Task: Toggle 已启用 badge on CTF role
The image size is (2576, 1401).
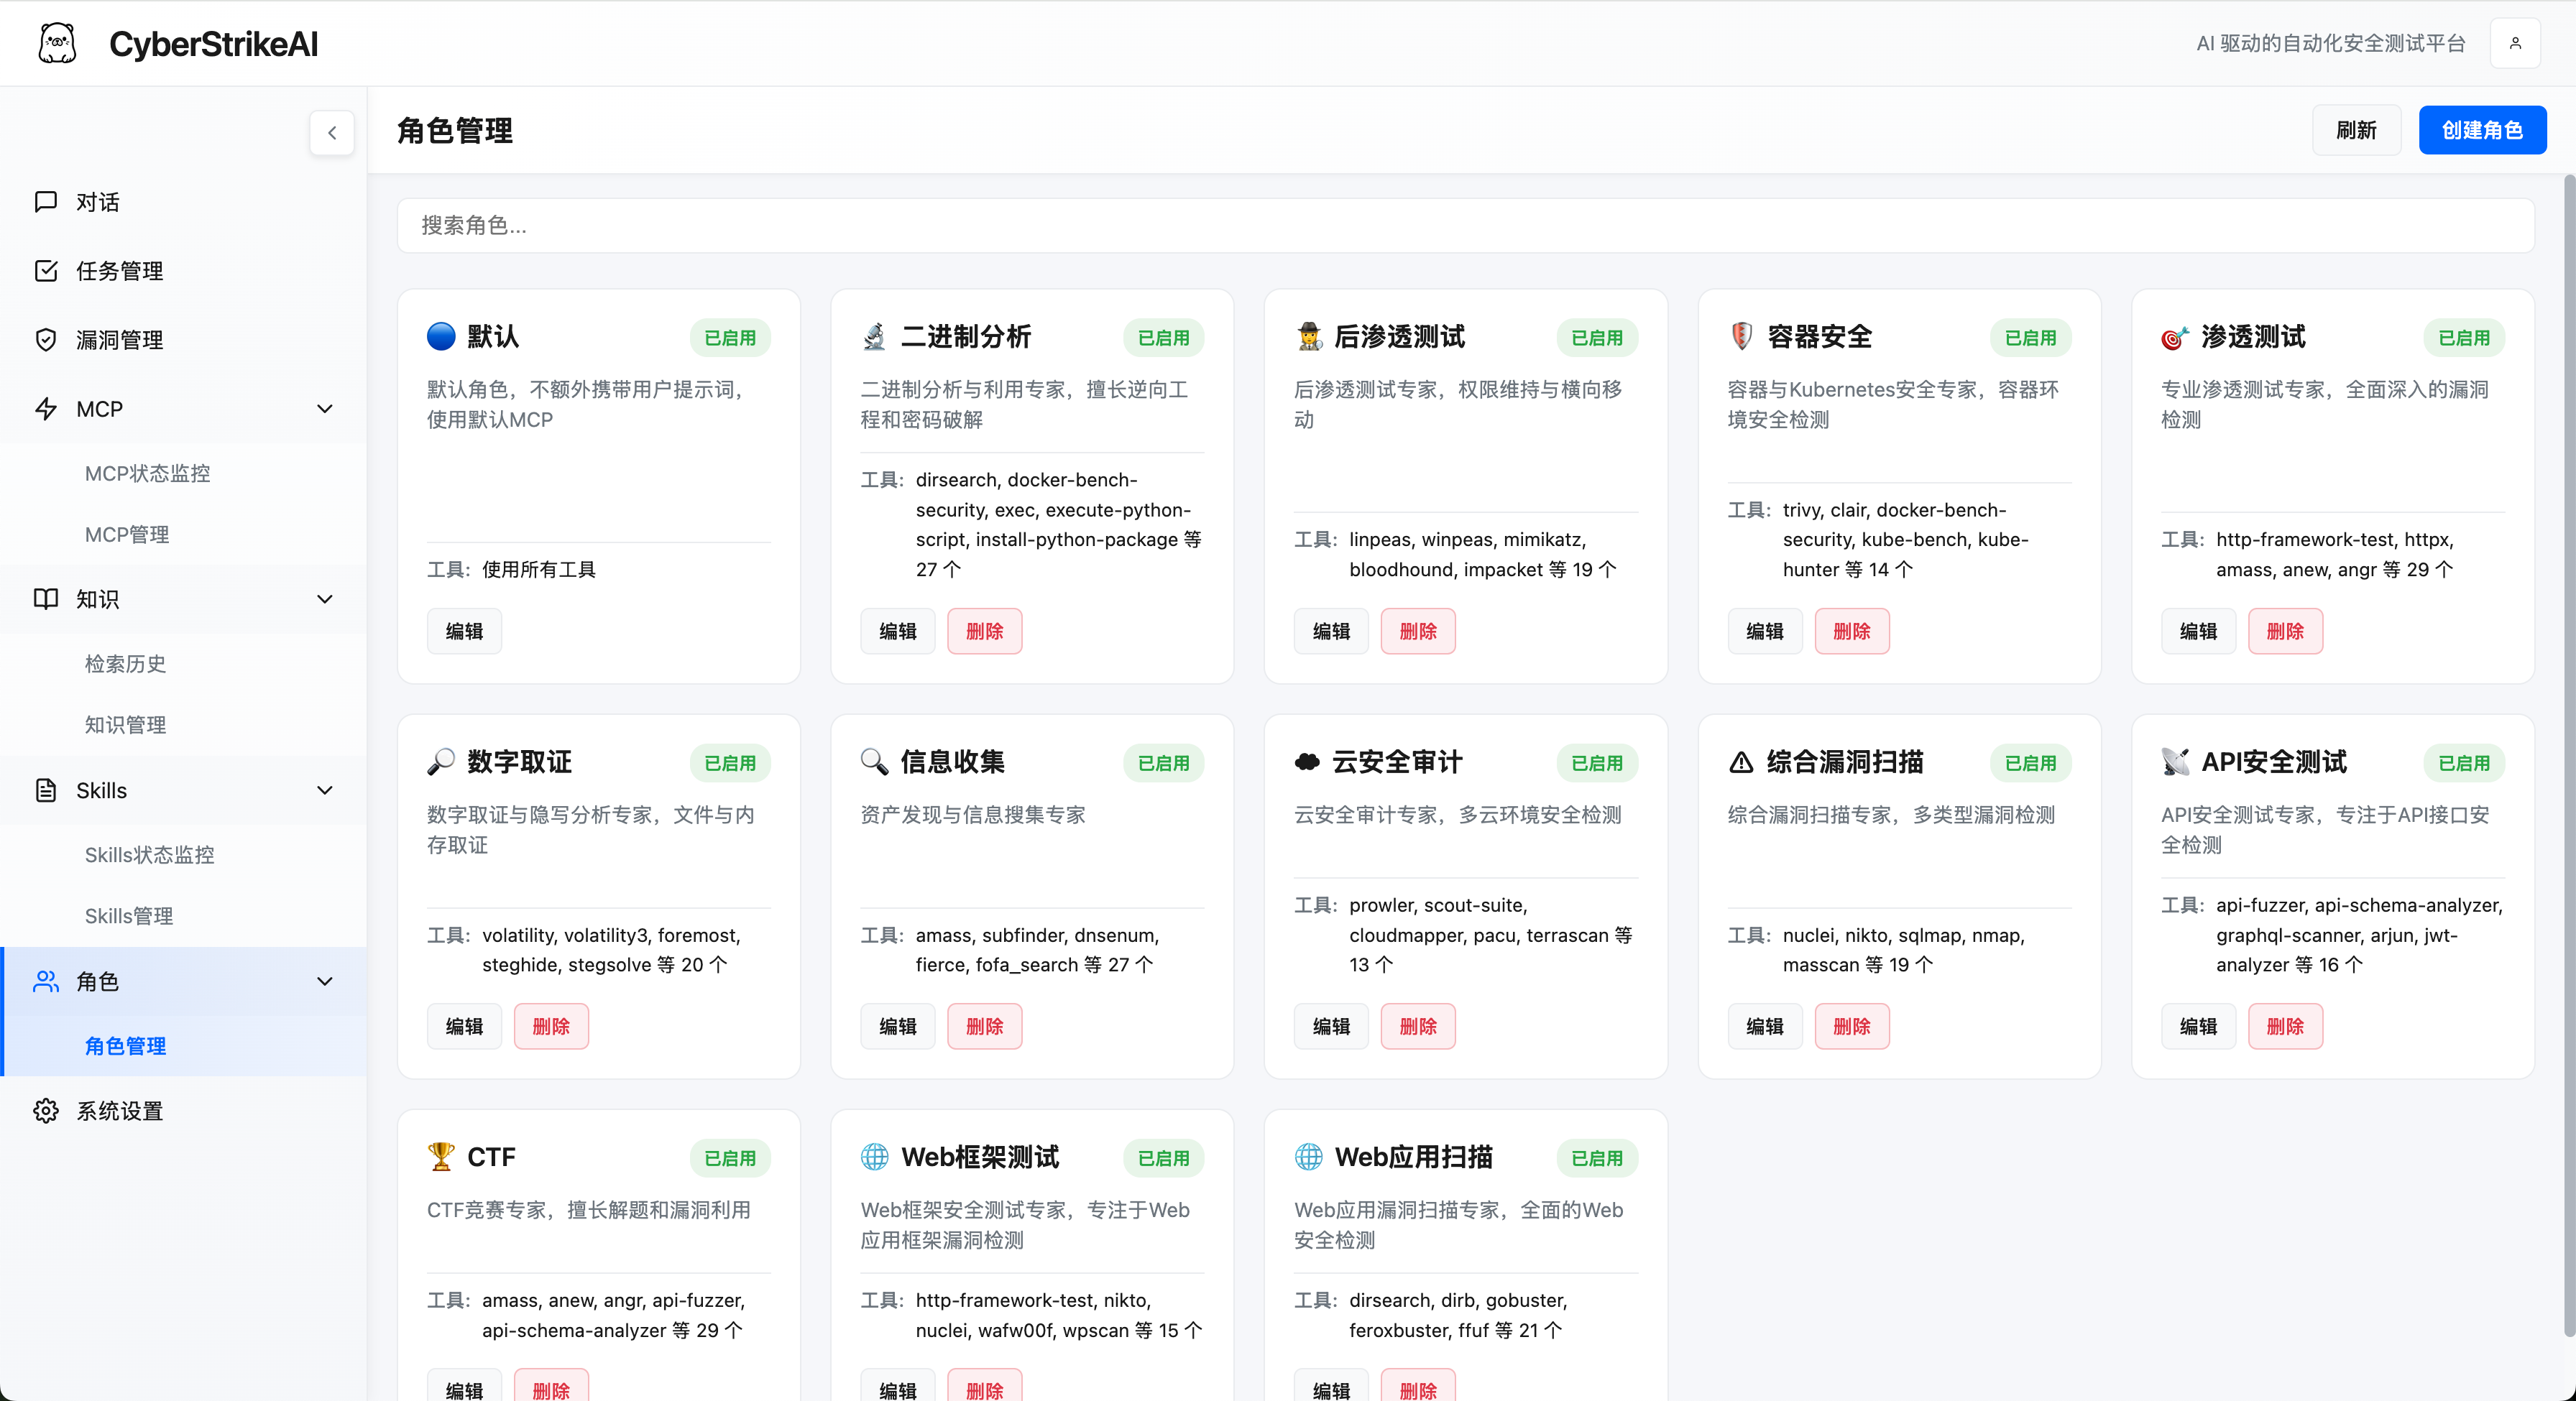Action: 729,1158
